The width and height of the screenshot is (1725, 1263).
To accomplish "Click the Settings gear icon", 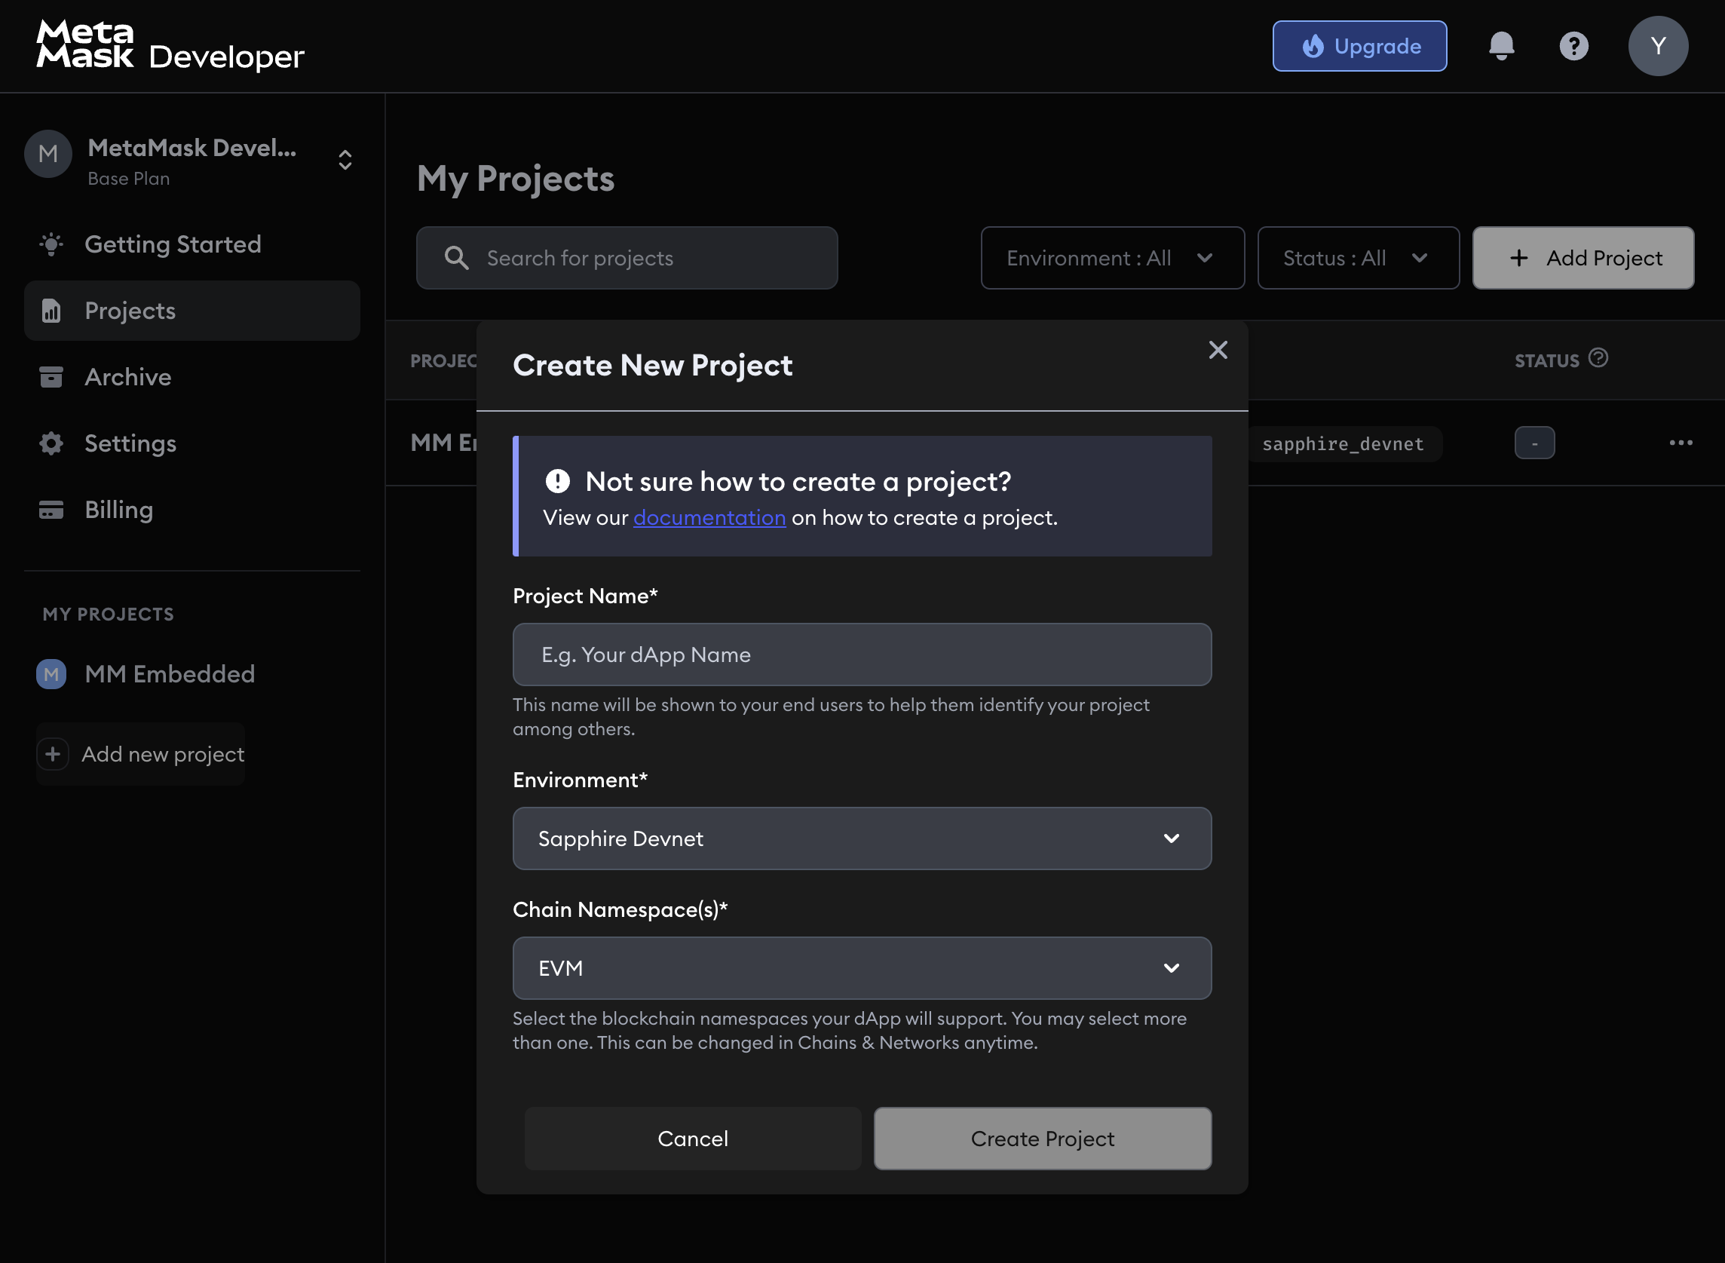I will tap(51, 443).
